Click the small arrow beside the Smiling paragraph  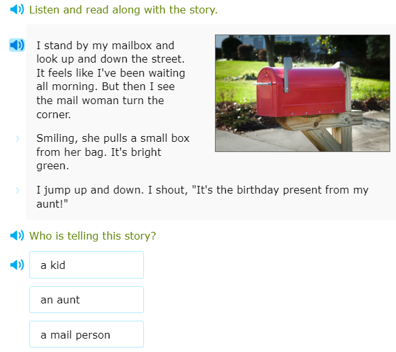(x=17, y=138)
